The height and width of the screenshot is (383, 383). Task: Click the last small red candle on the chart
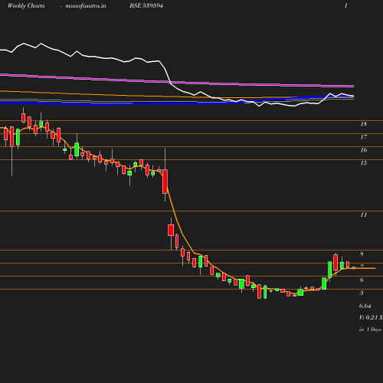pyautogui.click(x=354, y=268)
